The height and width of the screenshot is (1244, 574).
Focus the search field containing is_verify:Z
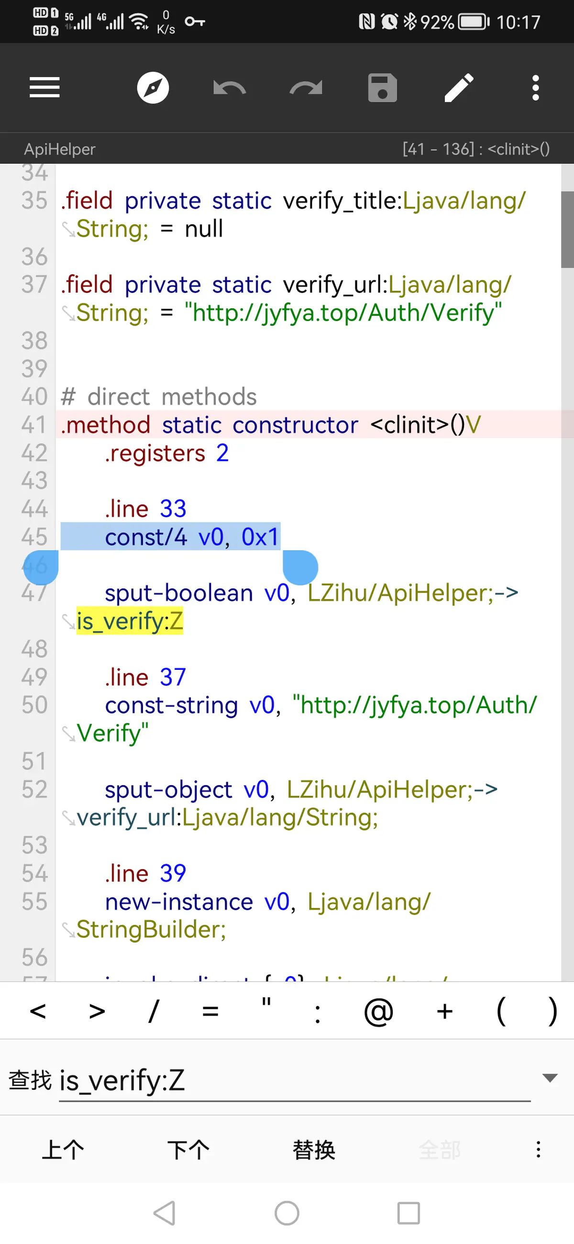pos(295,1081)
